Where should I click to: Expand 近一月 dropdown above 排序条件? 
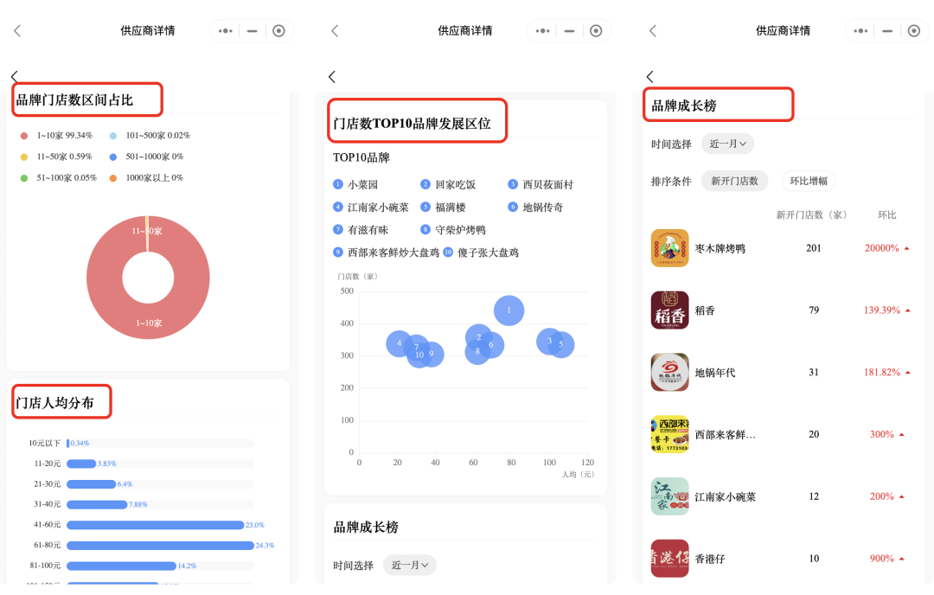pyautogui.click(x=727, y=144)
